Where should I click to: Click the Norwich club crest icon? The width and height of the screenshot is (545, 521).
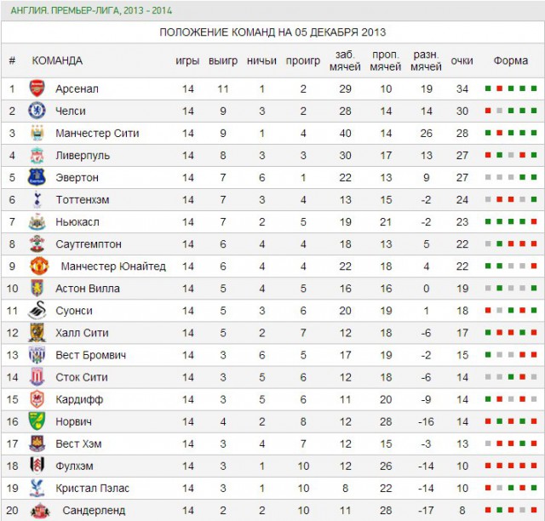coord(37,421)
